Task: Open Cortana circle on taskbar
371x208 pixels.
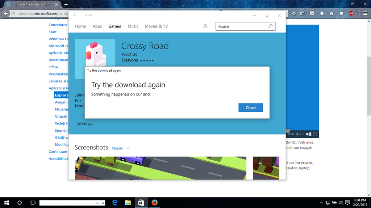Action: point(20,203)
